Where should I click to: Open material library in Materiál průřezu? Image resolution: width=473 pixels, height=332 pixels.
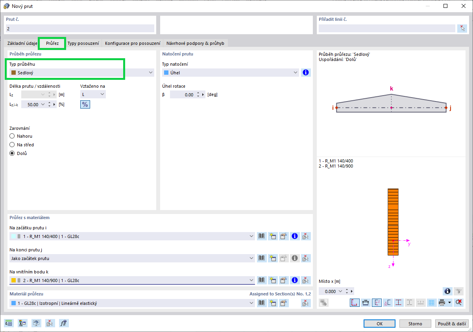click(261, 303)
